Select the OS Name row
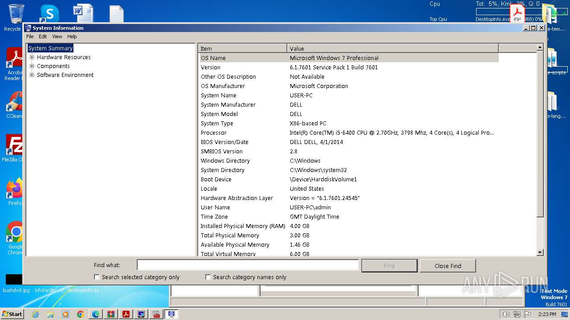This screenshot has width=570, height=320. click(x=349, y=58)
